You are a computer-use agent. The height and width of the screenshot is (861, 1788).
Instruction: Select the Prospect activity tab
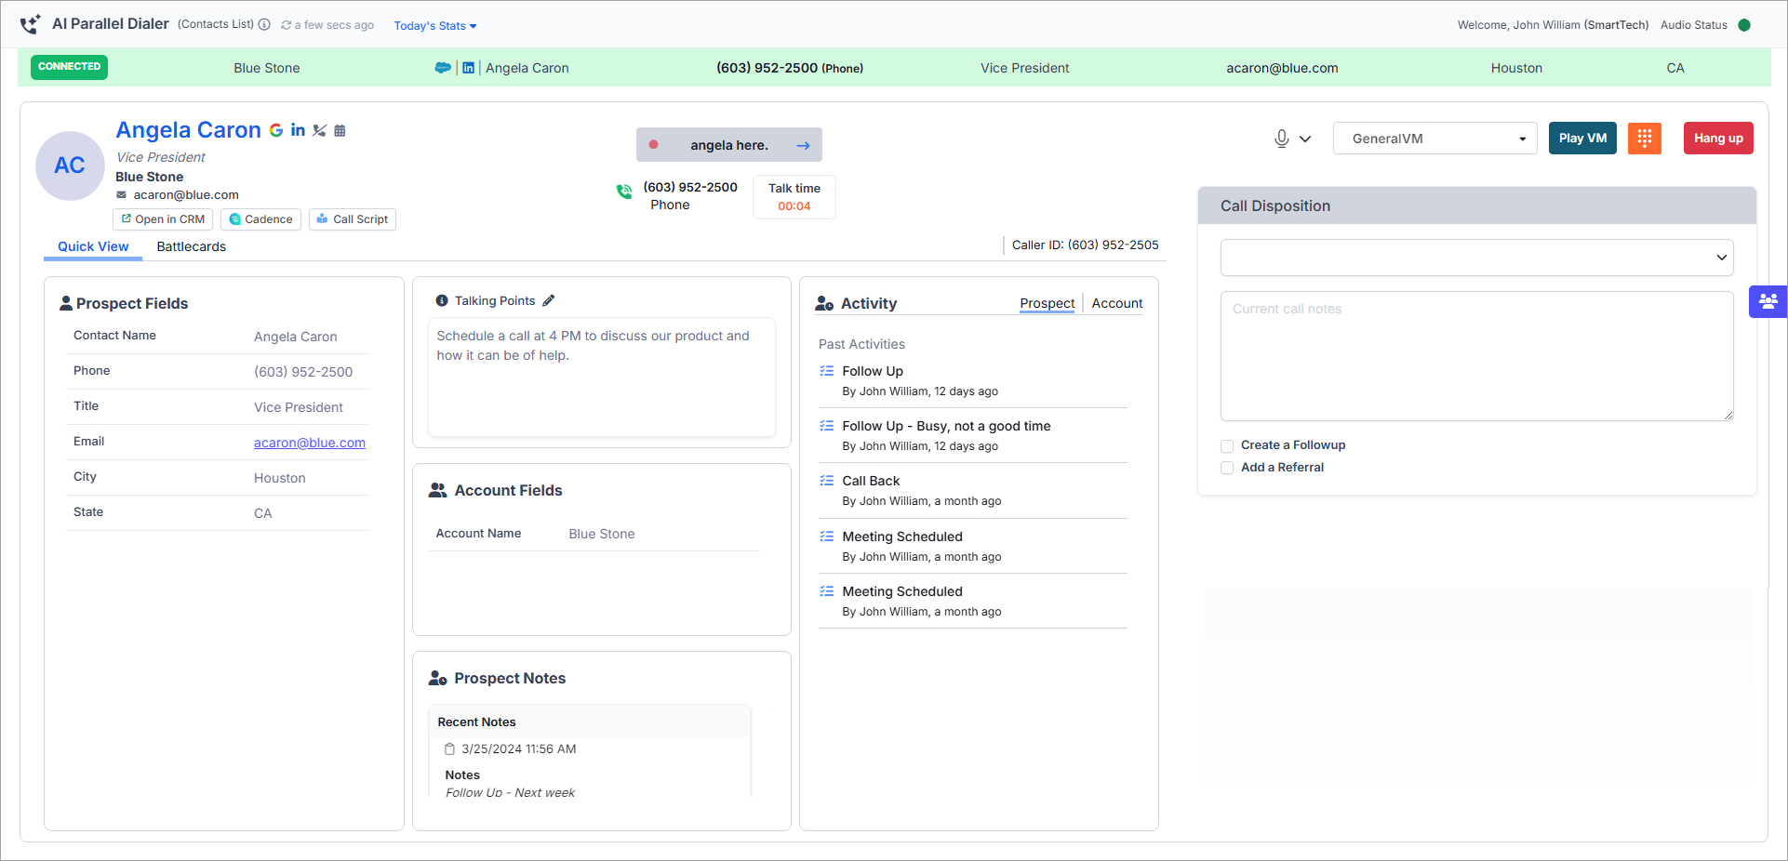1047,303
